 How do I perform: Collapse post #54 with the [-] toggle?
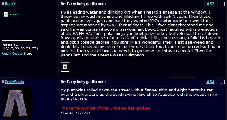(222, 82)
